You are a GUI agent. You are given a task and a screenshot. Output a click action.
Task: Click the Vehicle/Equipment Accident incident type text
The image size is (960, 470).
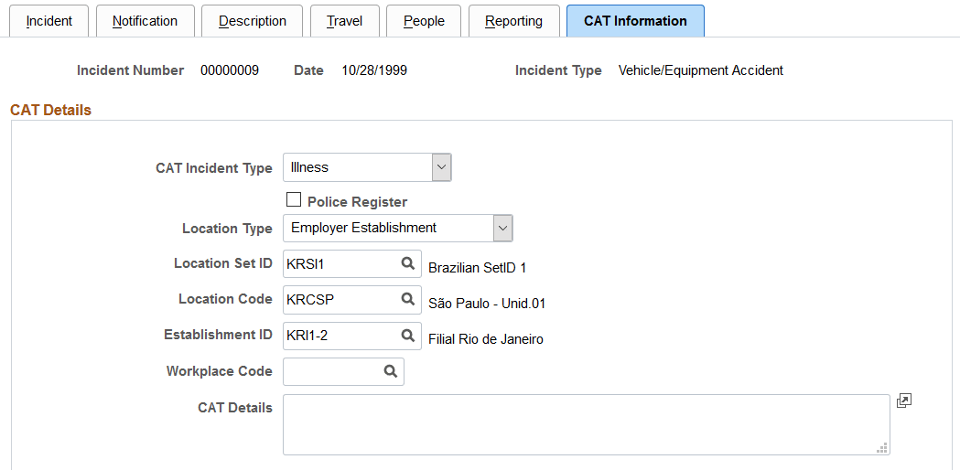coord(700,70)
